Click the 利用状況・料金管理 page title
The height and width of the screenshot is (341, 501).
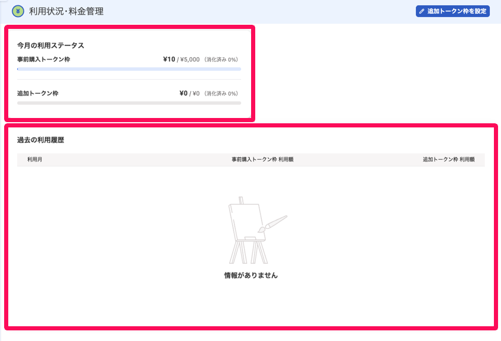[66, 11]
